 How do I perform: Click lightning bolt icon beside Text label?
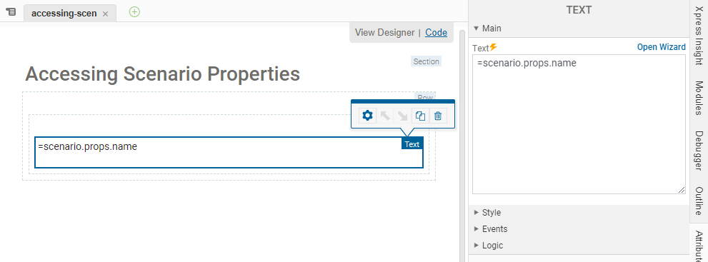tap(494, 47)
